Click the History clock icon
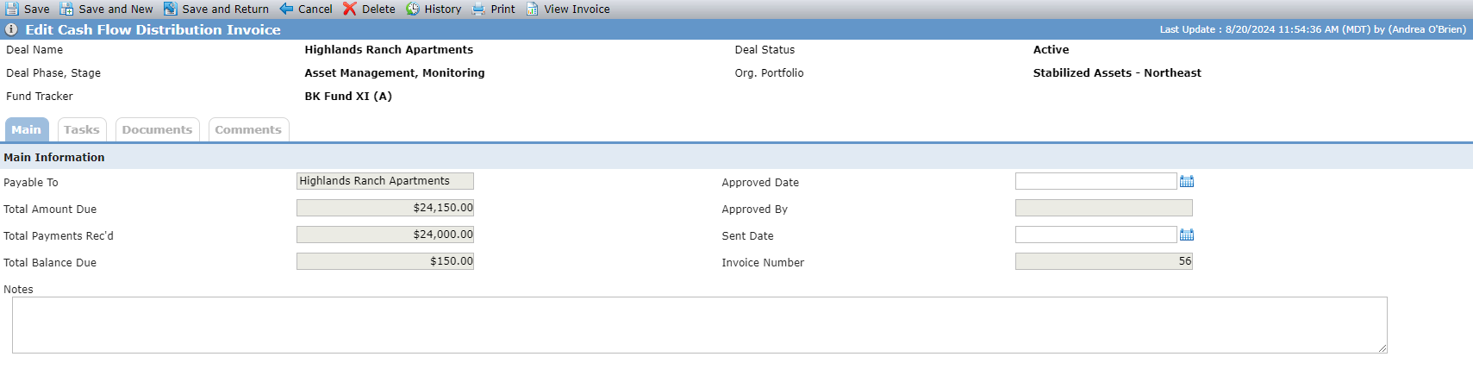1473x388 pixels. tap(413, 9)
